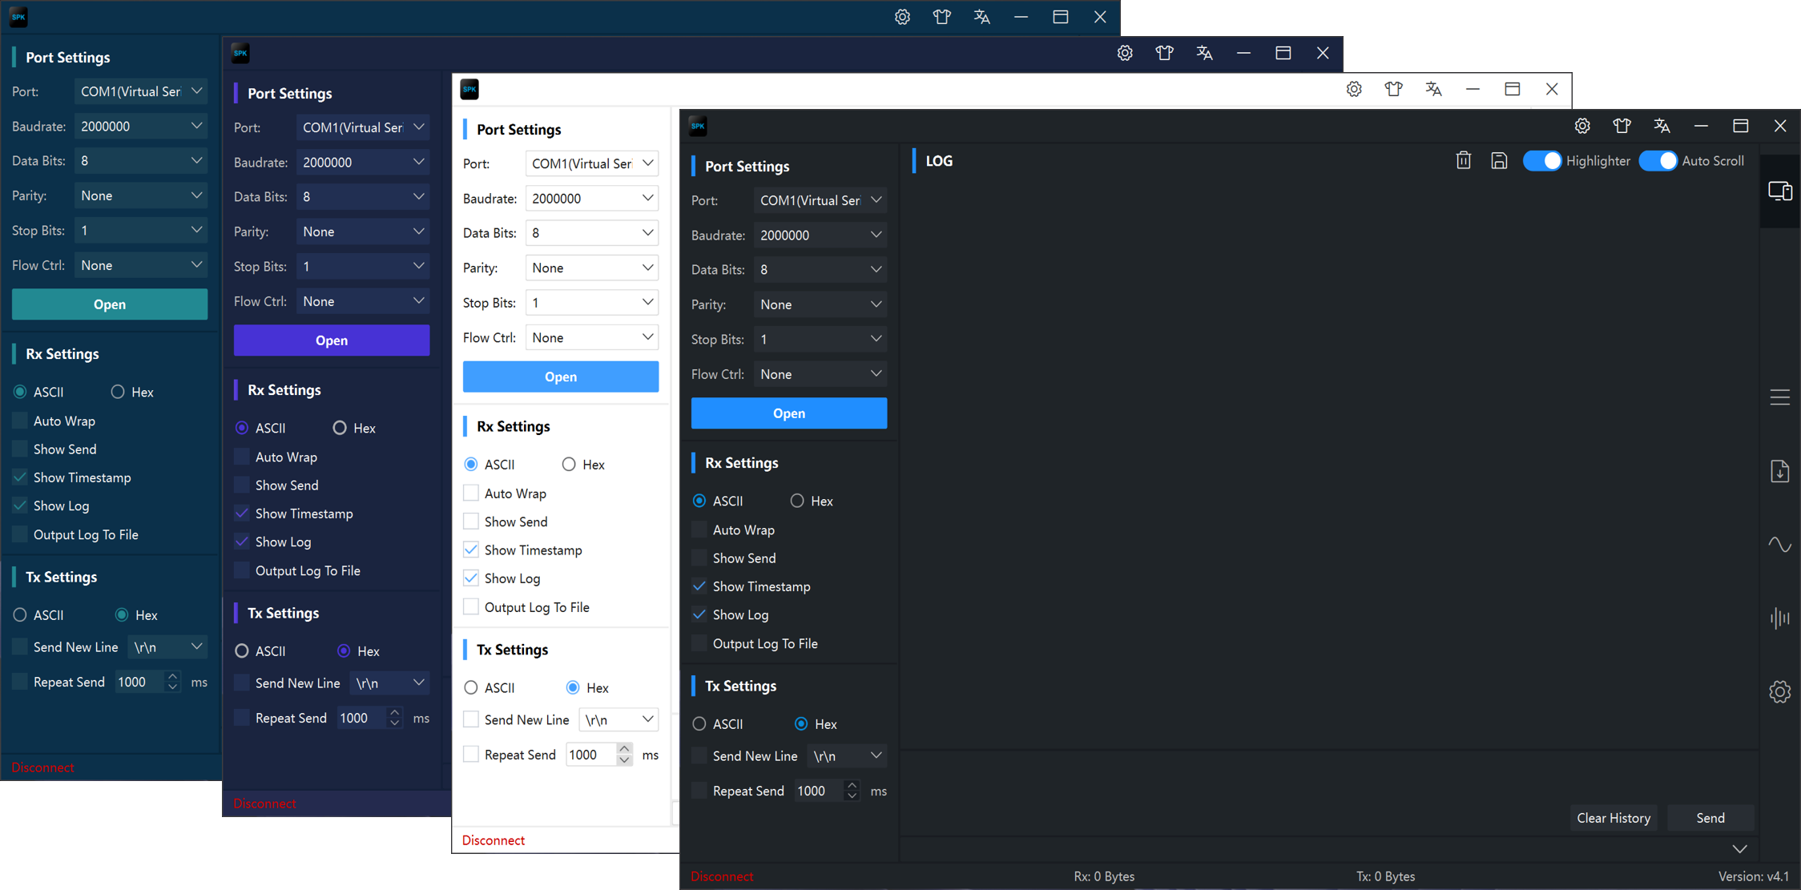Check Show Send in the white window
The image size is (1801, 890).
click(471, 522)
